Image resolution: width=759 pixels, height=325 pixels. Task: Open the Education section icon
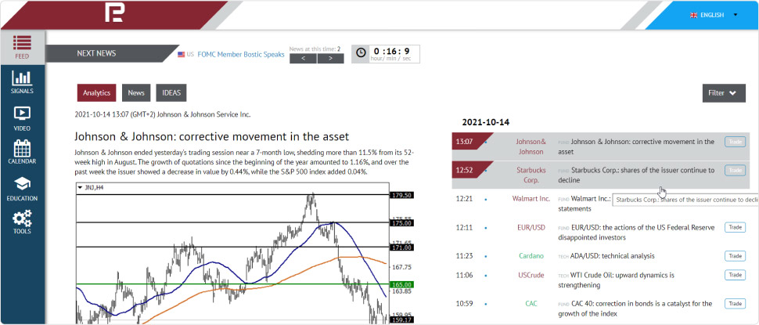coord(22,183)
